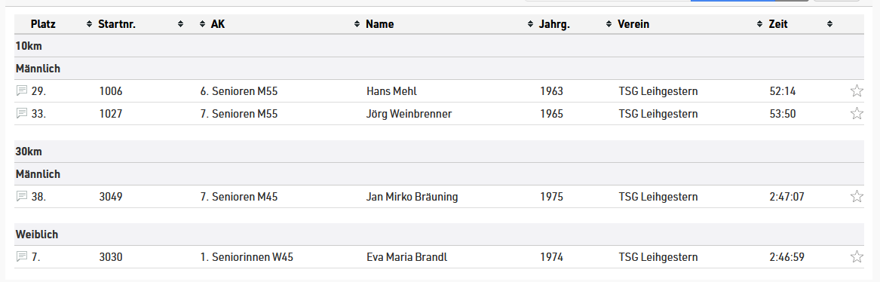This screenshot has height=282, width=880.
Task: Star Jörg Weinbrenner's result
Action: pyautogui.click(x=857, y=113)
